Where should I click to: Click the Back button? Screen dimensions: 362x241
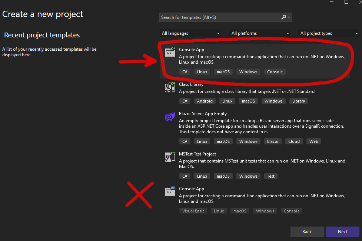click(307, 231)
